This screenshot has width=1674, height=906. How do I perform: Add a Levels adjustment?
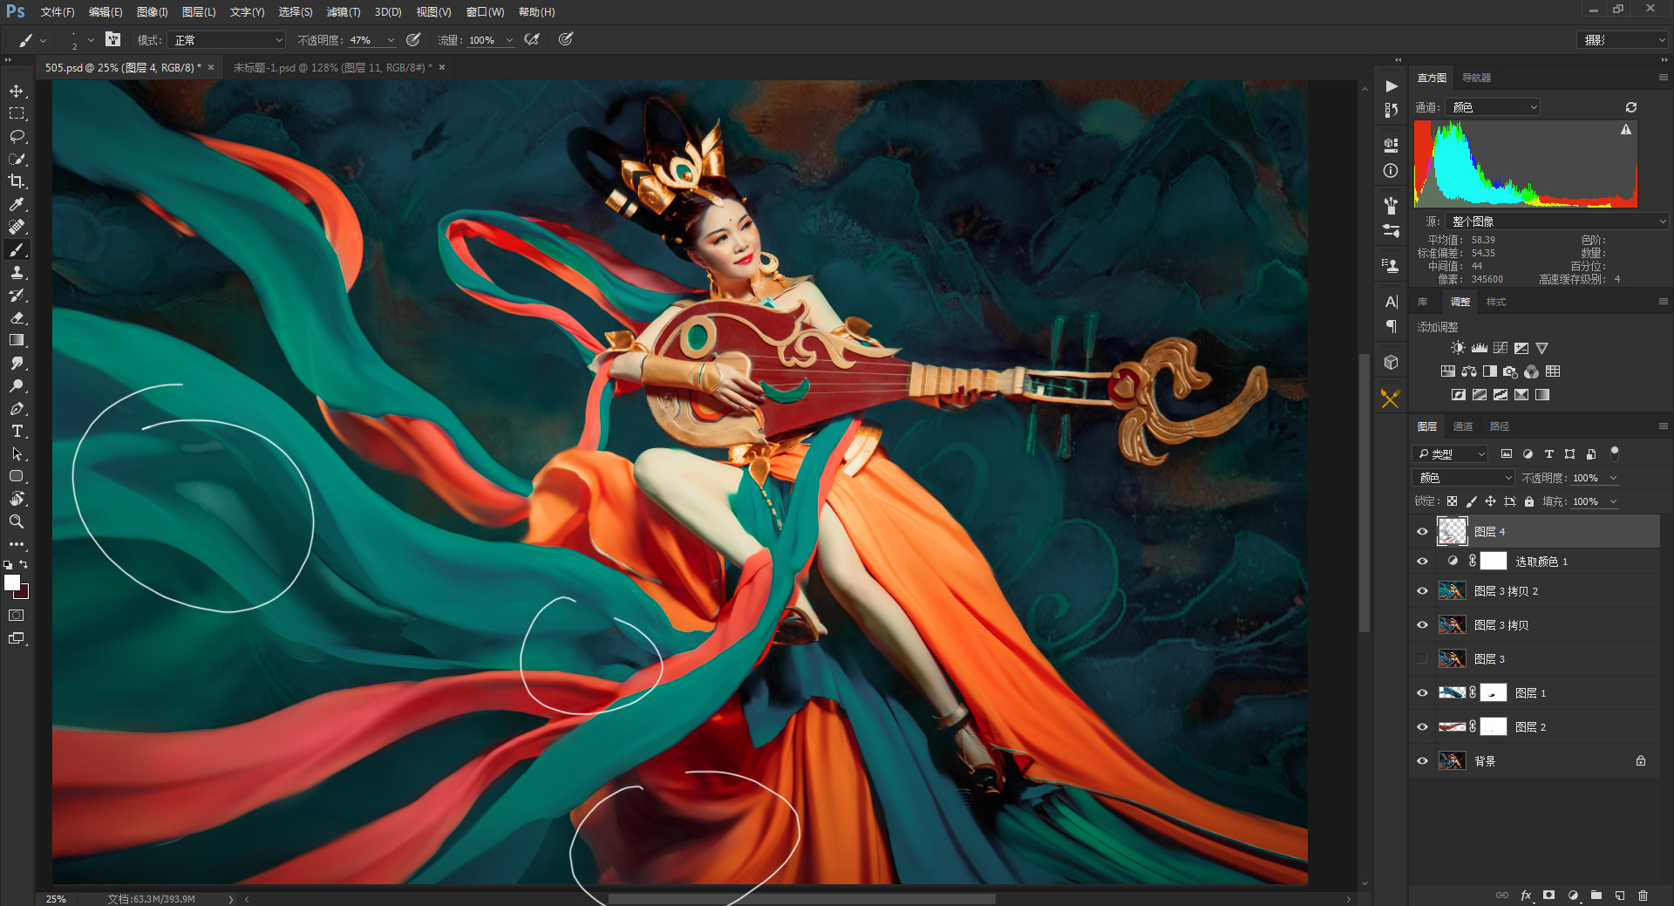pyautogui.click(x=1480, y=348)
